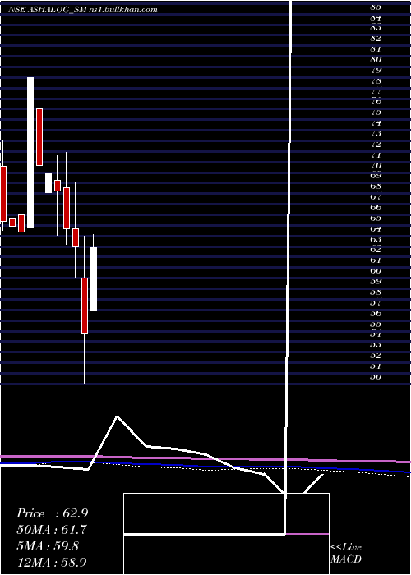Click the 75 price axis label
This screenshot has width=411, height=575.
click(x=376, y=112)
